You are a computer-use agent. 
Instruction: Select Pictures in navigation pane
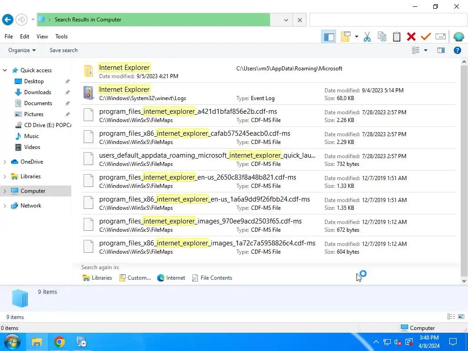pos(34,114)
